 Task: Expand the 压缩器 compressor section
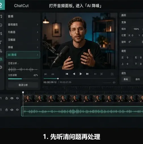(x=23, y=40)
